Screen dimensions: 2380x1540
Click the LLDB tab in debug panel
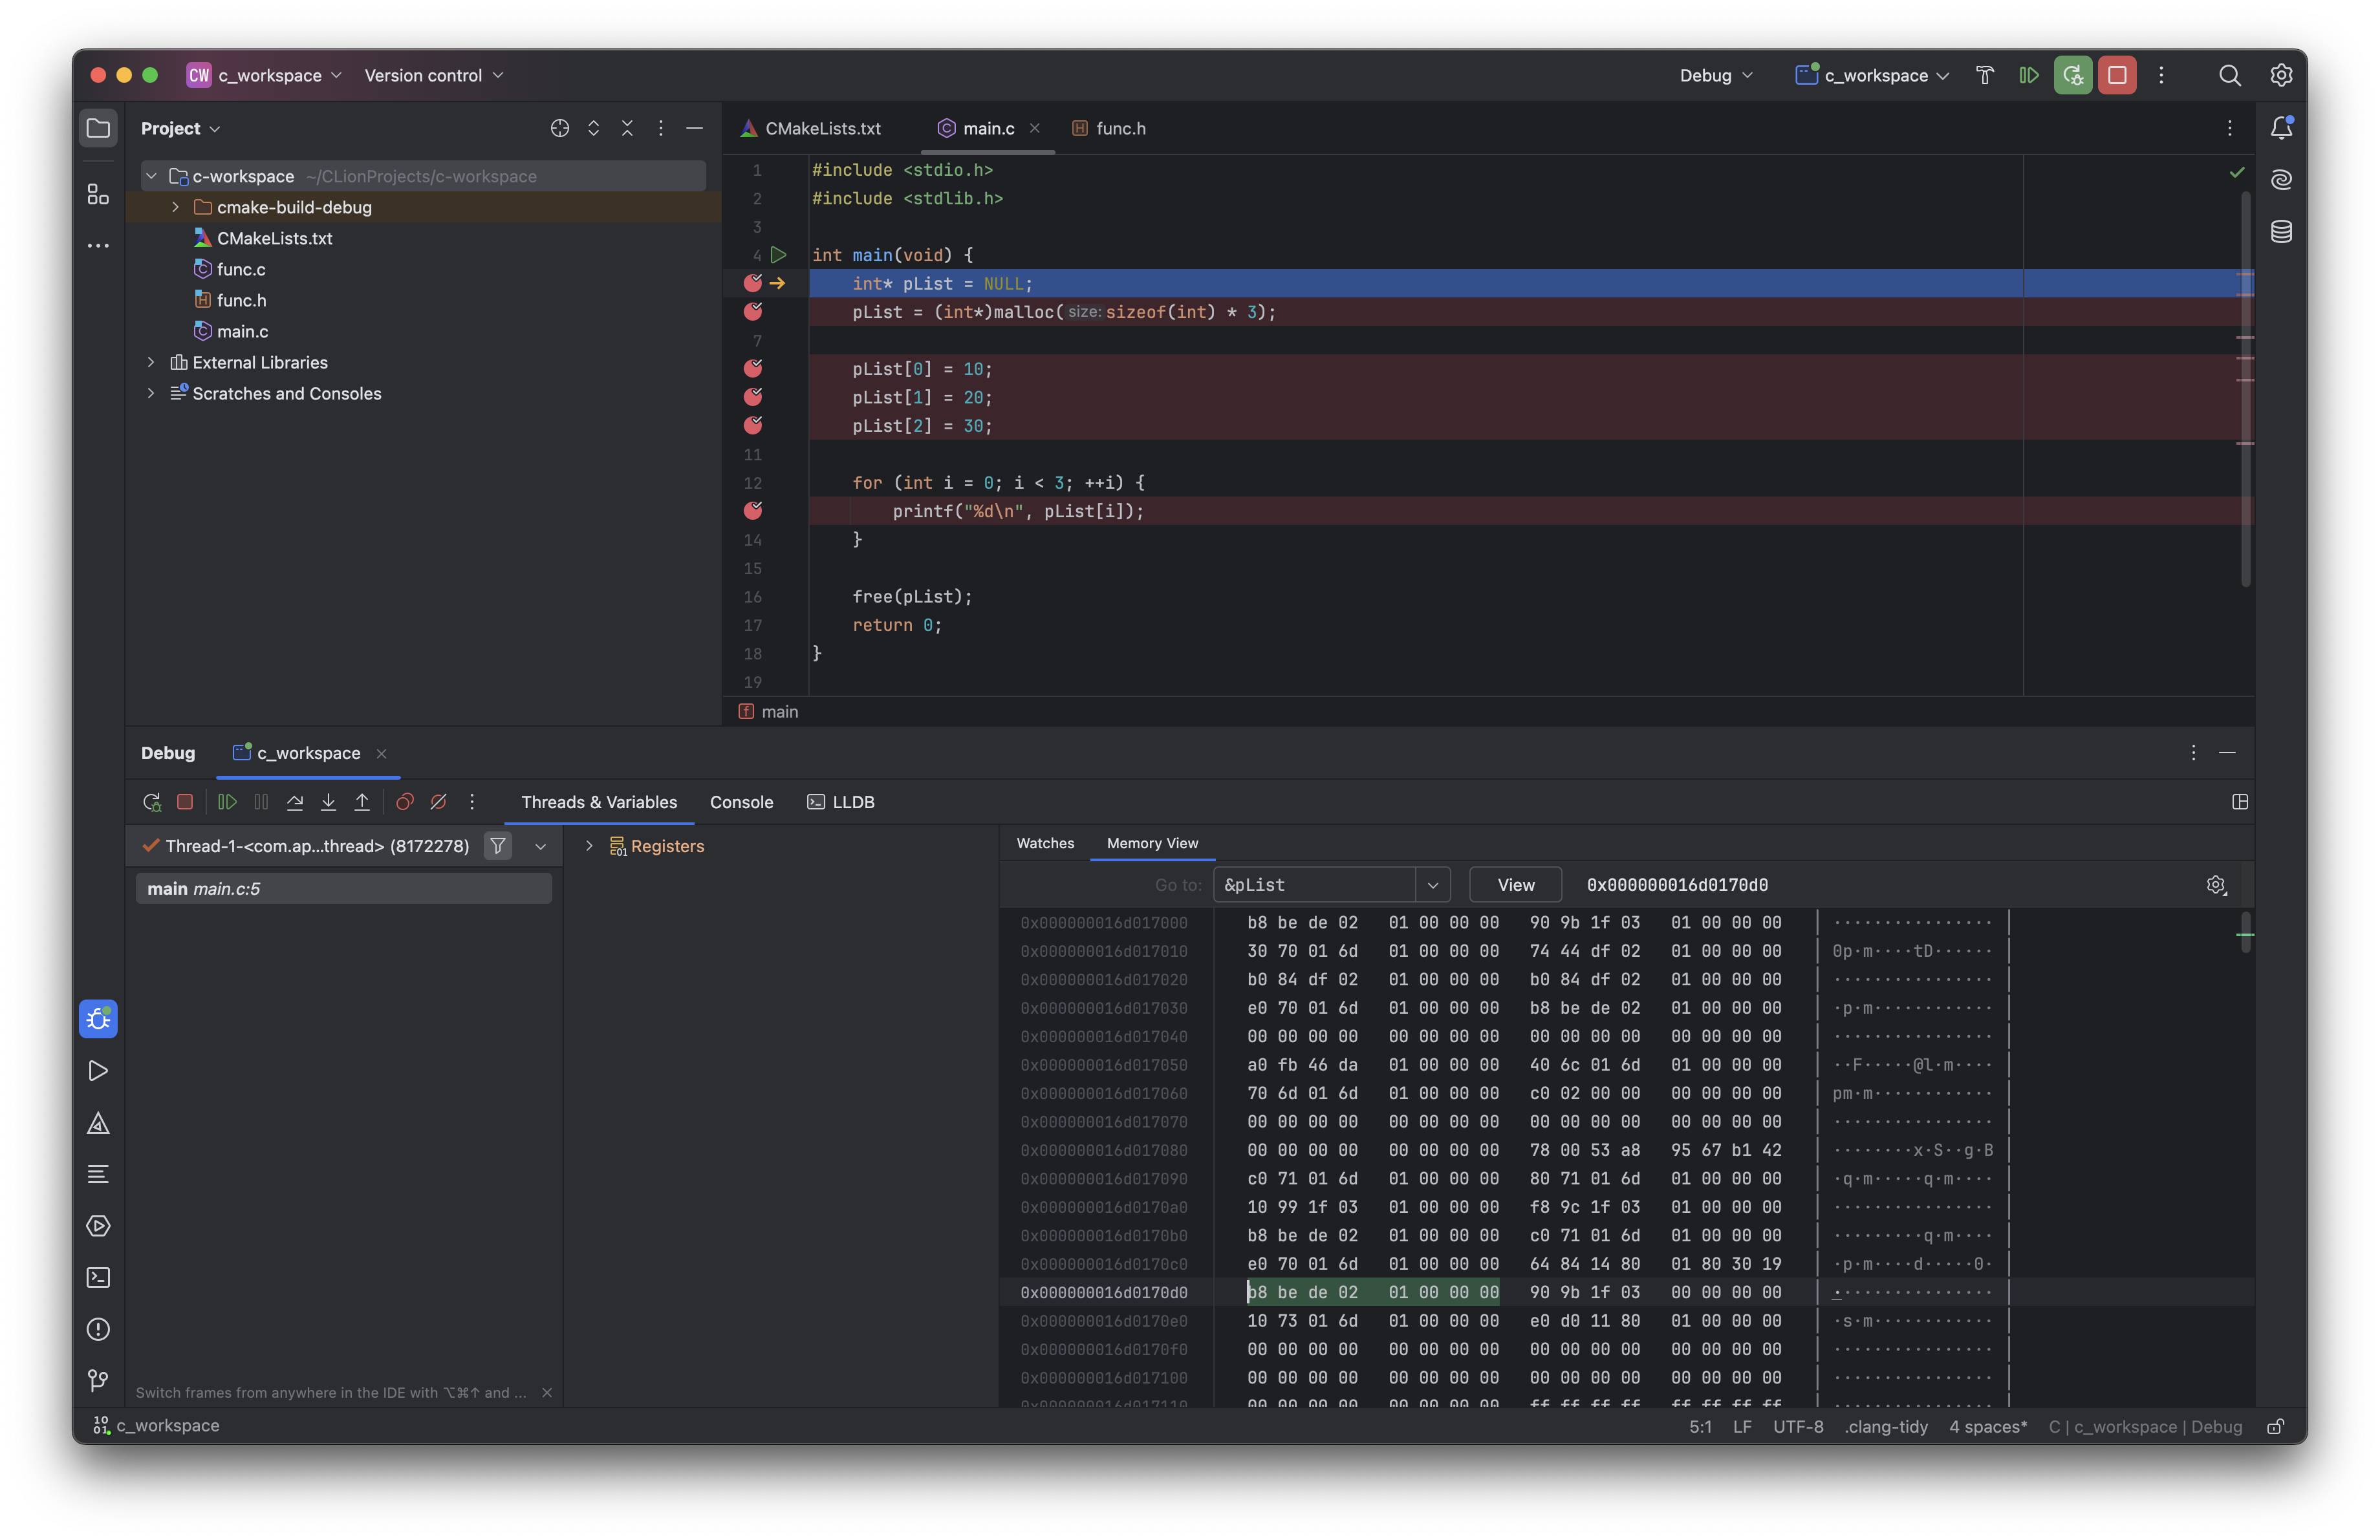(x=854, y=801)
